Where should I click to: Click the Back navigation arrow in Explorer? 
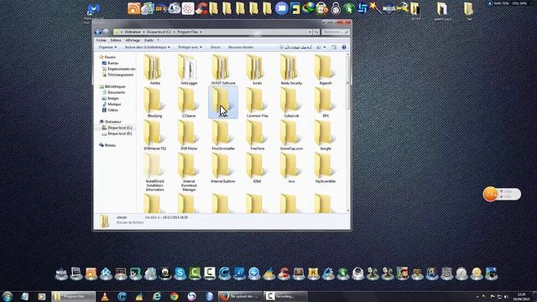coord(98,32)
